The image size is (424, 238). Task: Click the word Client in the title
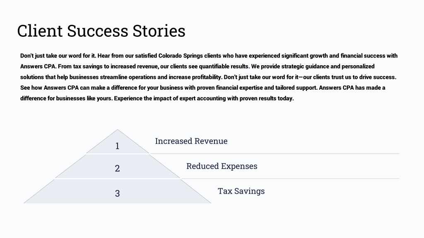[40, 31]
